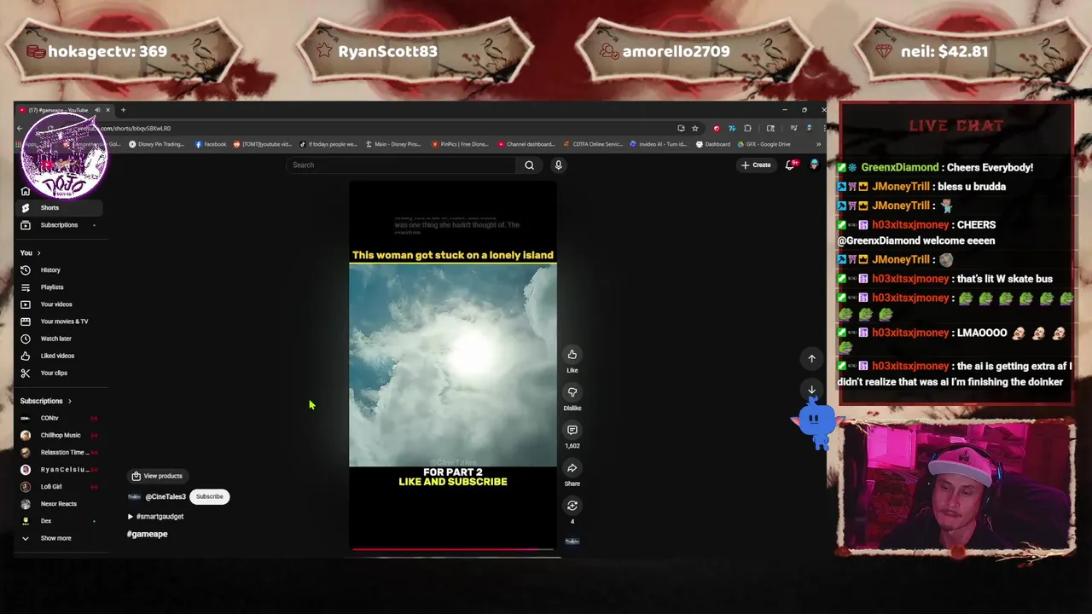Click GreenxDiamond's name in live chat
This screenshot has width=1092, height=614.
pos(899,168)
